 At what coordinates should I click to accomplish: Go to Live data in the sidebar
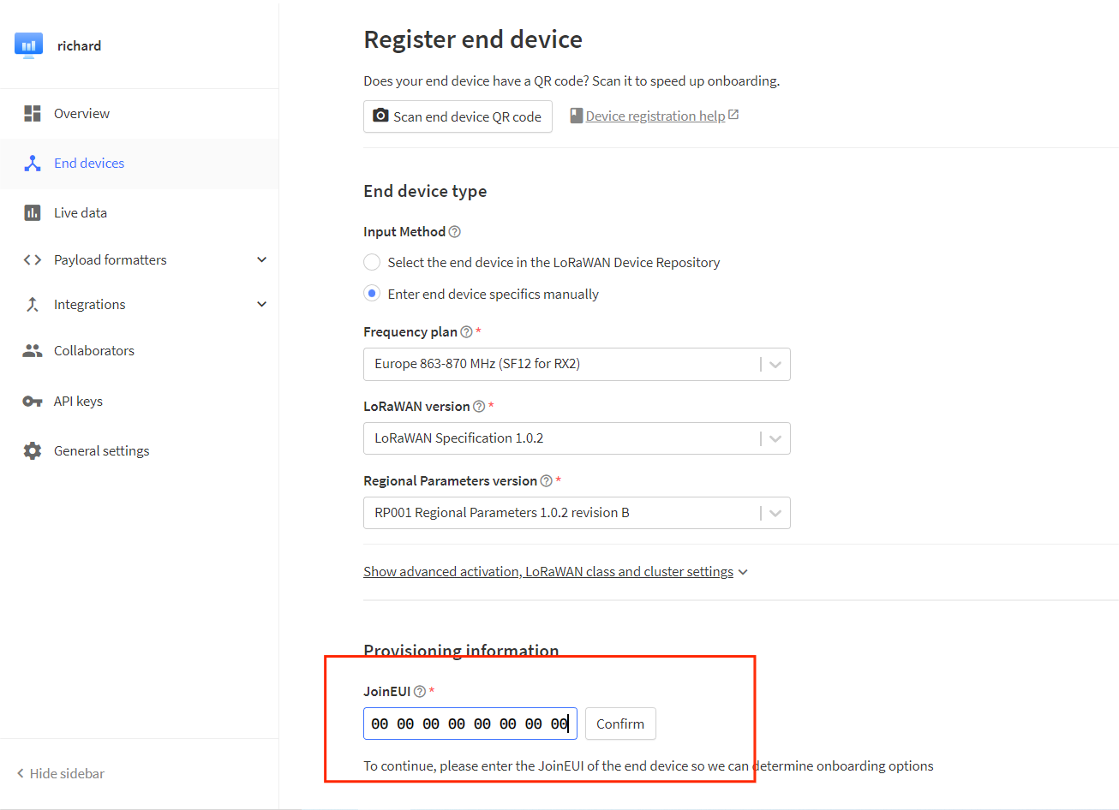pyautogui.click(x=80, y=213)
